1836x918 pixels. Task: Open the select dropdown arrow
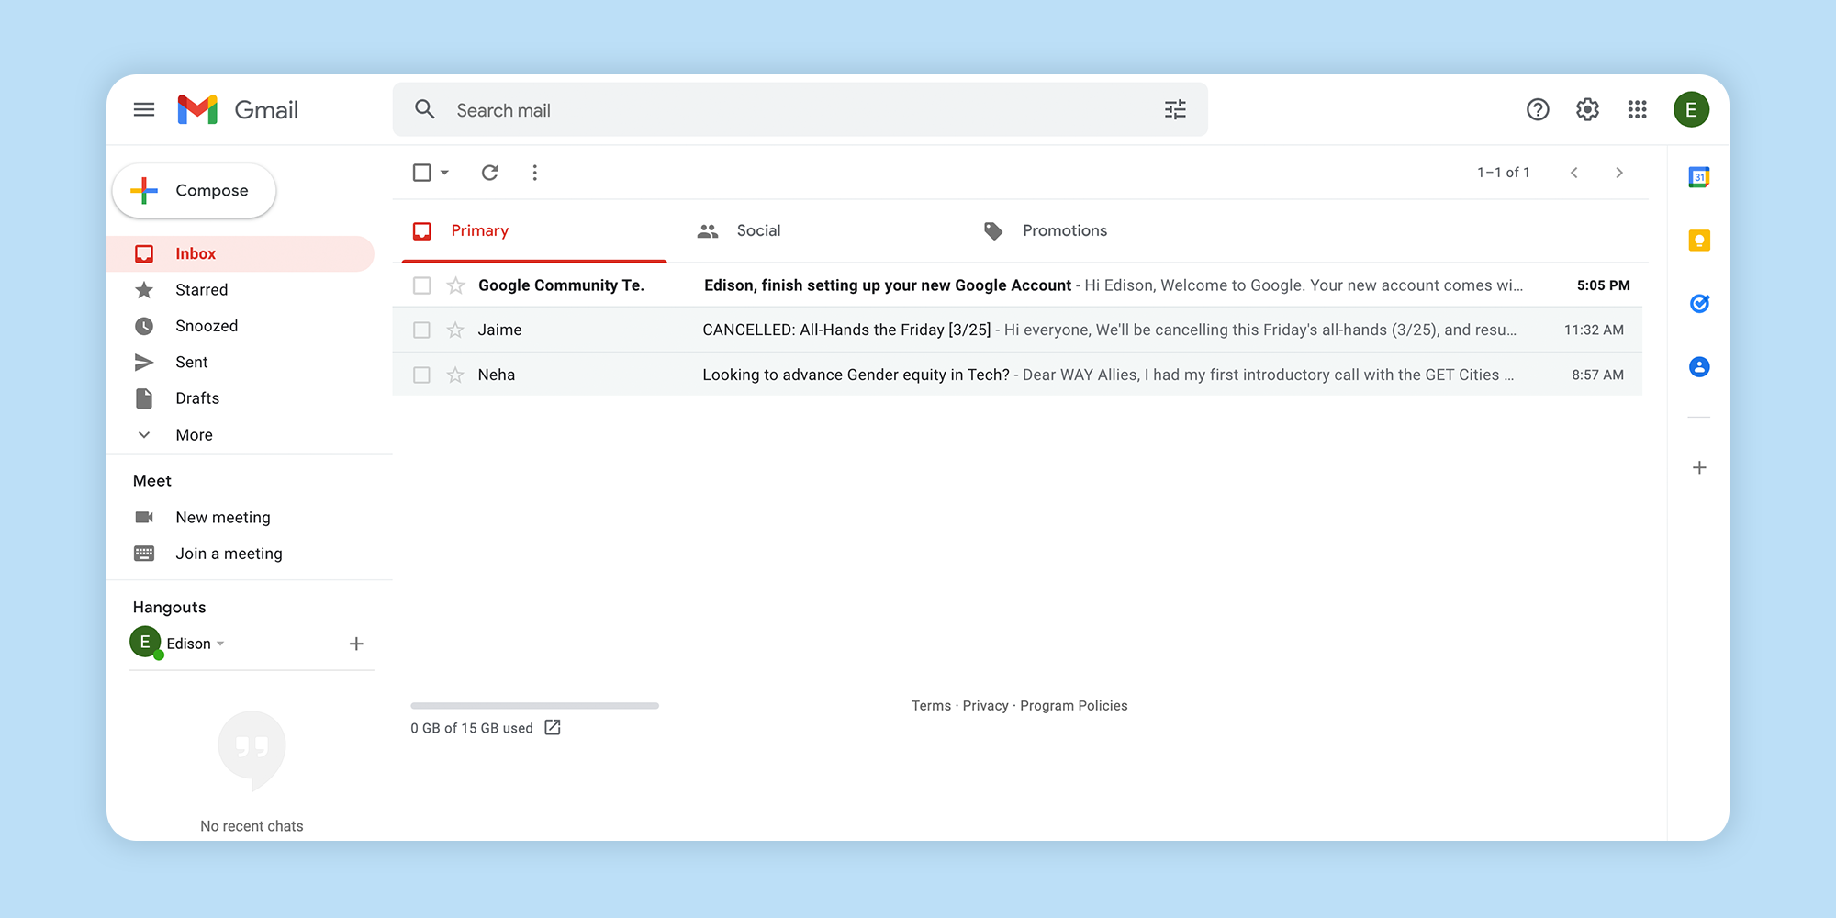[x=444, y=173]
